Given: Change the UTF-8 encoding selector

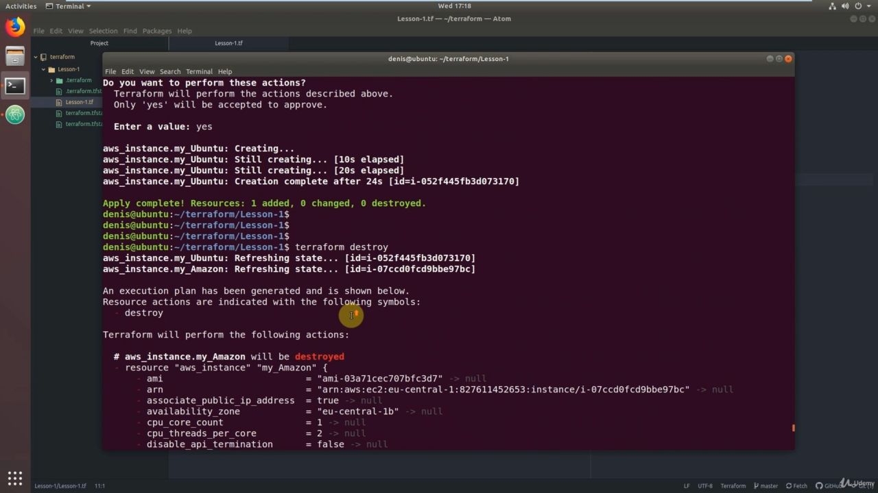Looking at the screenshot, I should tap(705, 486).
